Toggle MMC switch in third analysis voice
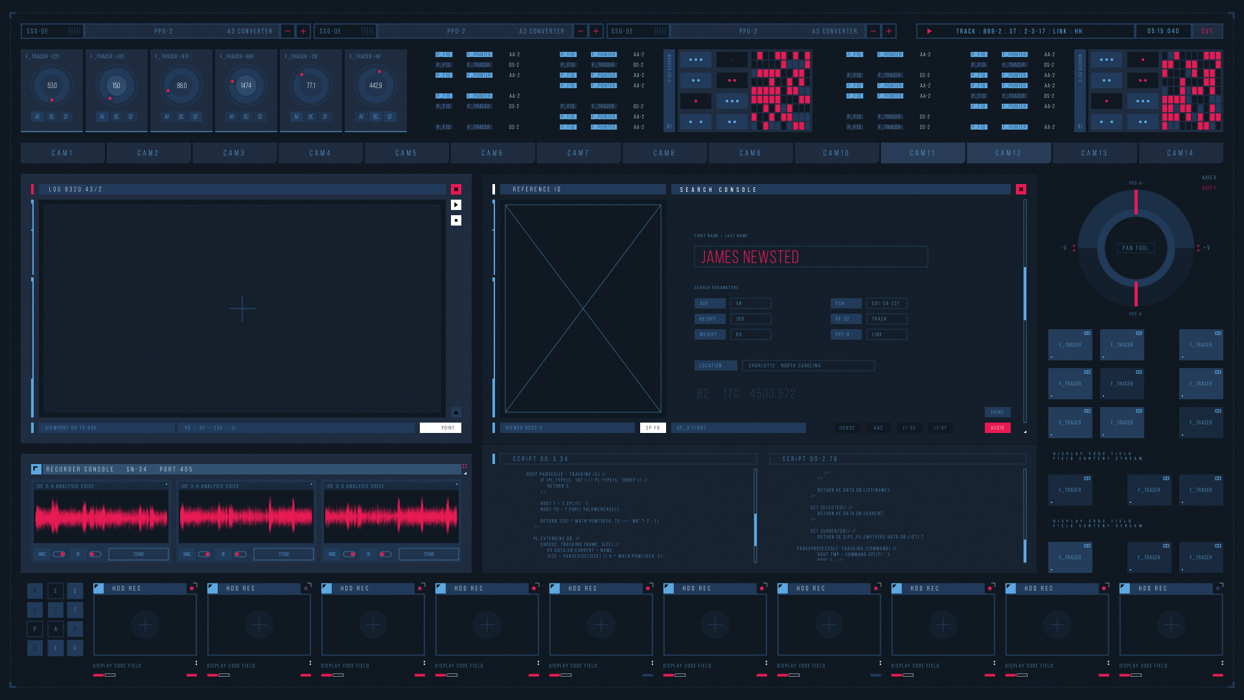Screen dimensions: 1244x700 pos(349,554)
